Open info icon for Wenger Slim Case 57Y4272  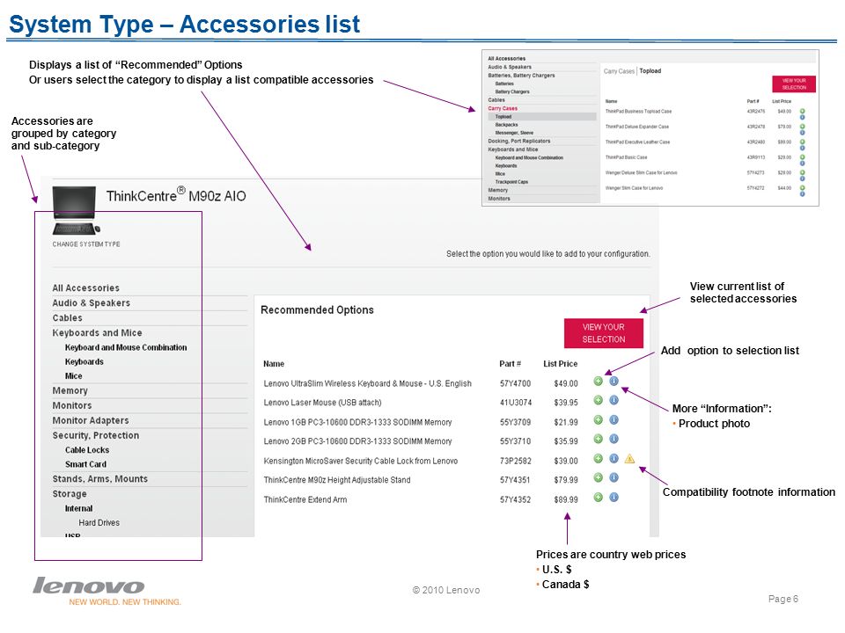803,193
